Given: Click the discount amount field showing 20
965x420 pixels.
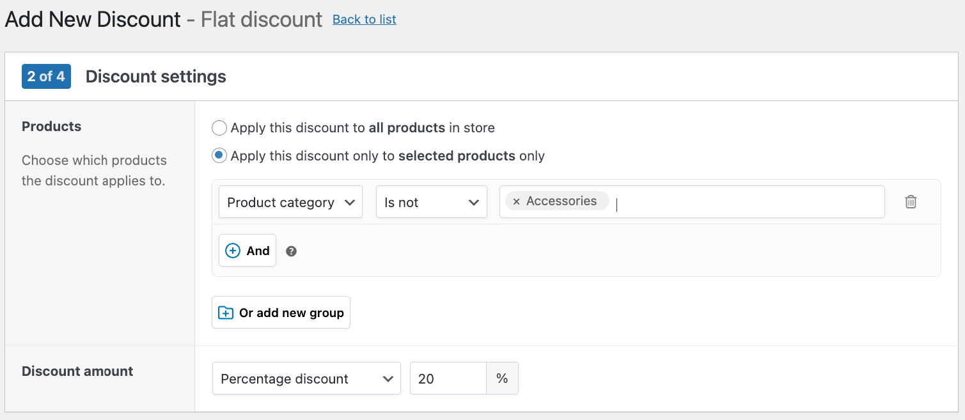Looking at the screenshot, I should pyautogui.click(x=448, y=378).
